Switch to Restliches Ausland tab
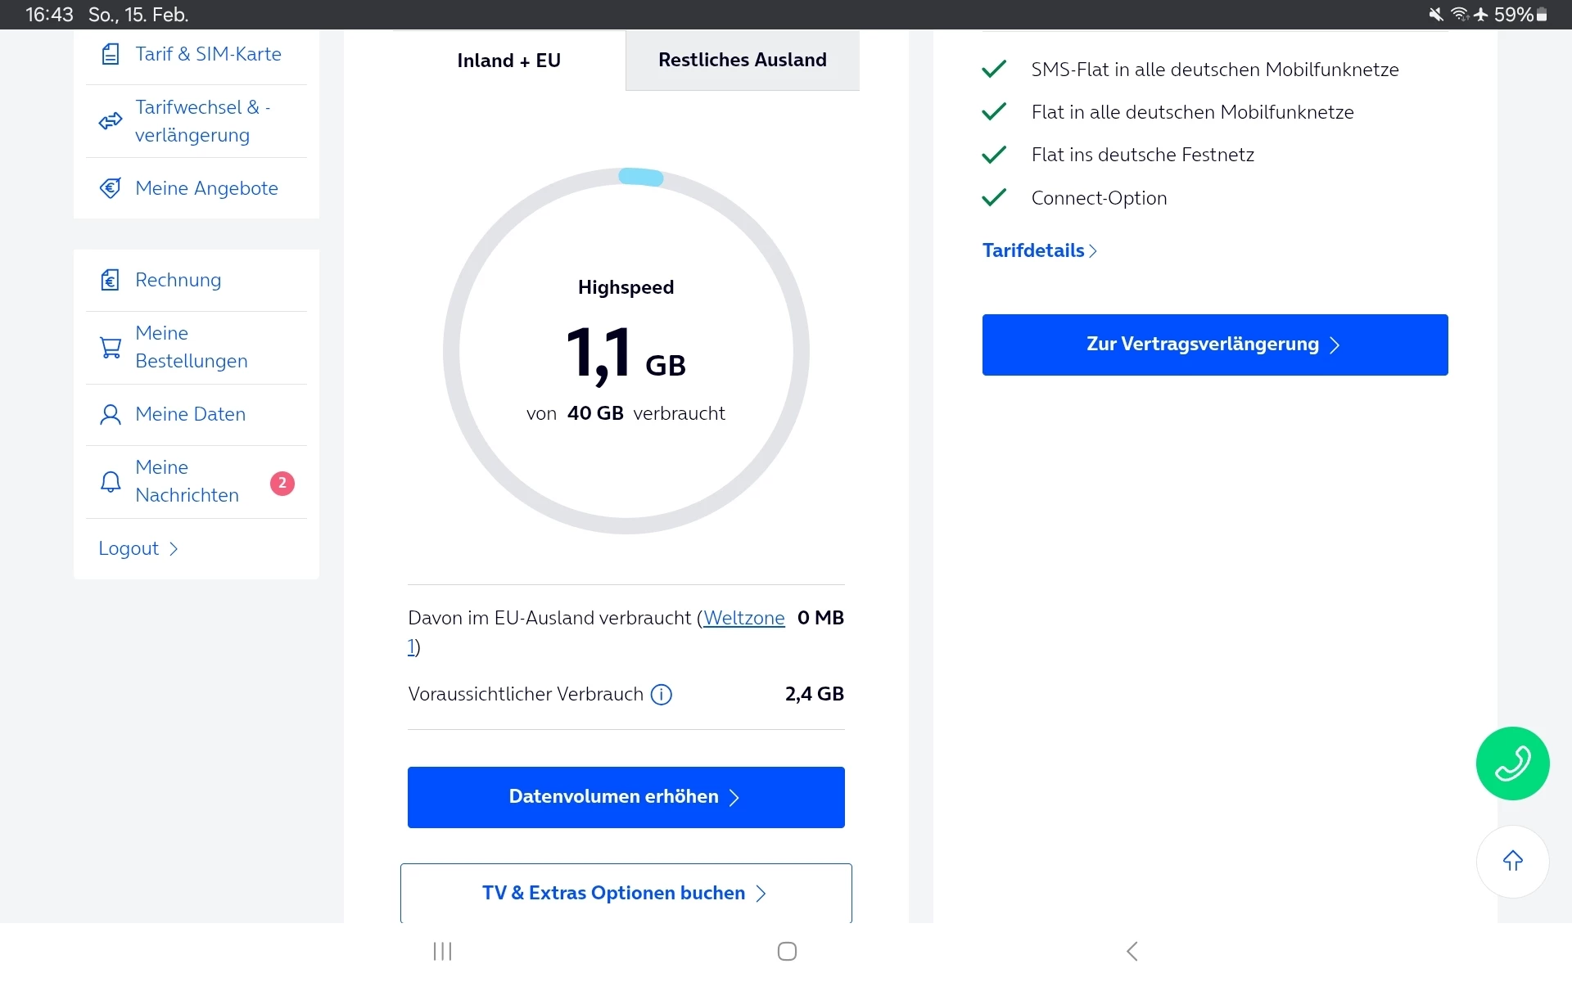The image size is (1572, 982). pos(742,61)
